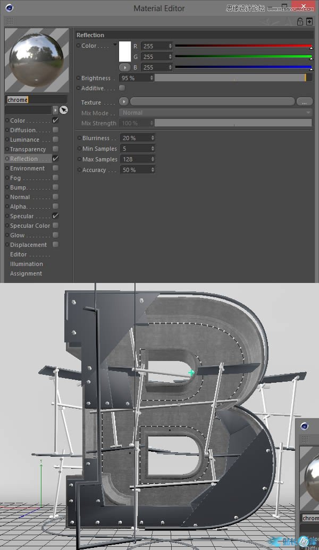Open the Texture arrow dropdown menu
The width and height of the screenshot is (319, 550).
[124, 102]
